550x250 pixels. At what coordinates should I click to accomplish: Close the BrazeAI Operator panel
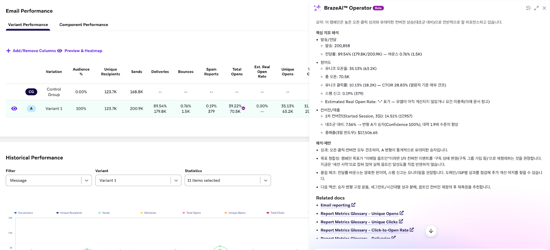[544, 8]
